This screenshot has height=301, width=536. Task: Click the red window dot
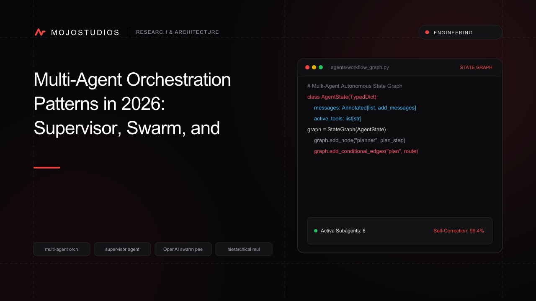(x=307, y=67)
